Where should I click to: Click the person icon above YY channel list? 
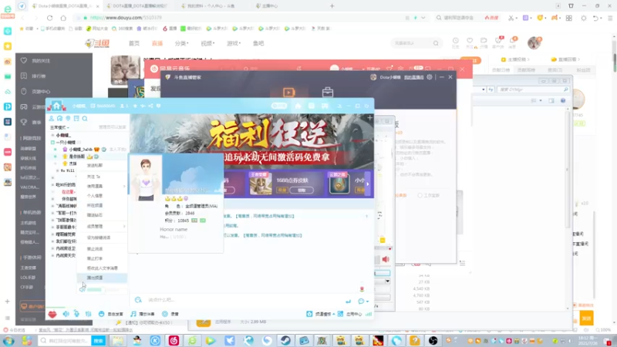[x=52, y=119]
